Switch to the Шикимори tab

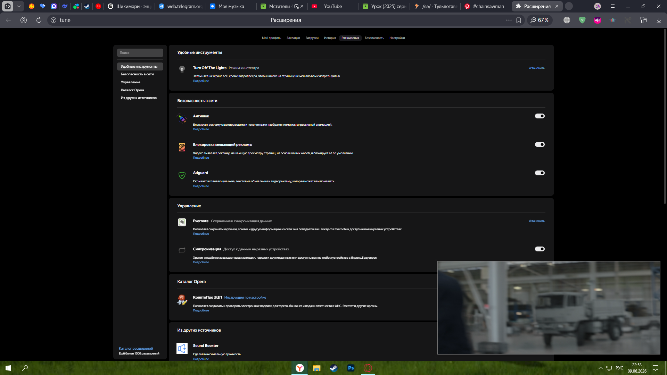pos(129,6)
